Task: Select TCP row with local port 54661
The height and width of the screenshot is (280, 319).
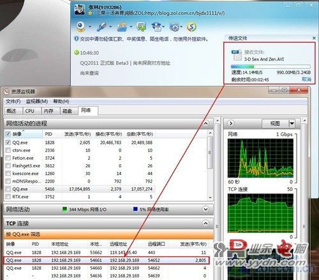Action: (107, 260)
